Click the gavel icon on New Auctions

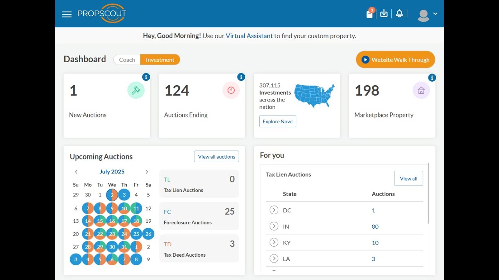tap(136, 91)
